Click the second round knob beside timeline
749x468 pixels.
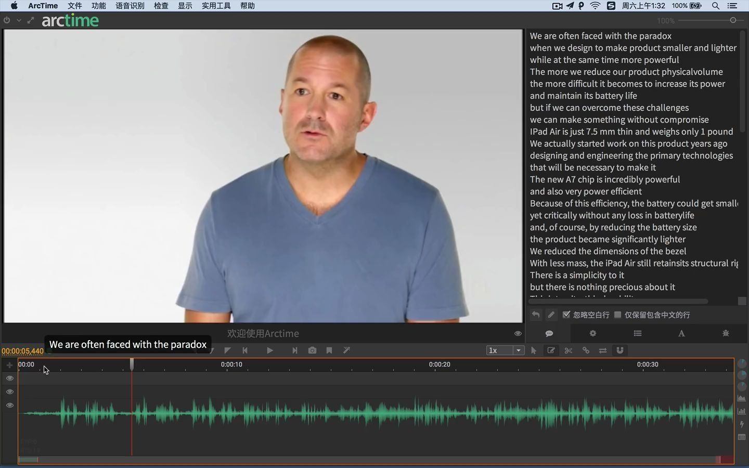[742, 375]
